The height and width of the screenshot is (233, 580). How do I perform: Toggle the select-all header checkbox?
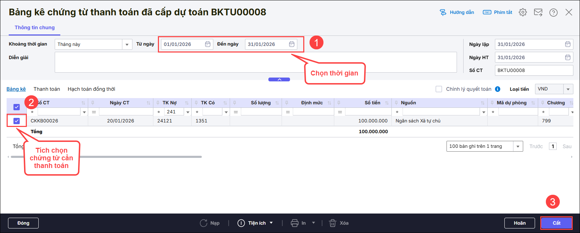(16, 107)
